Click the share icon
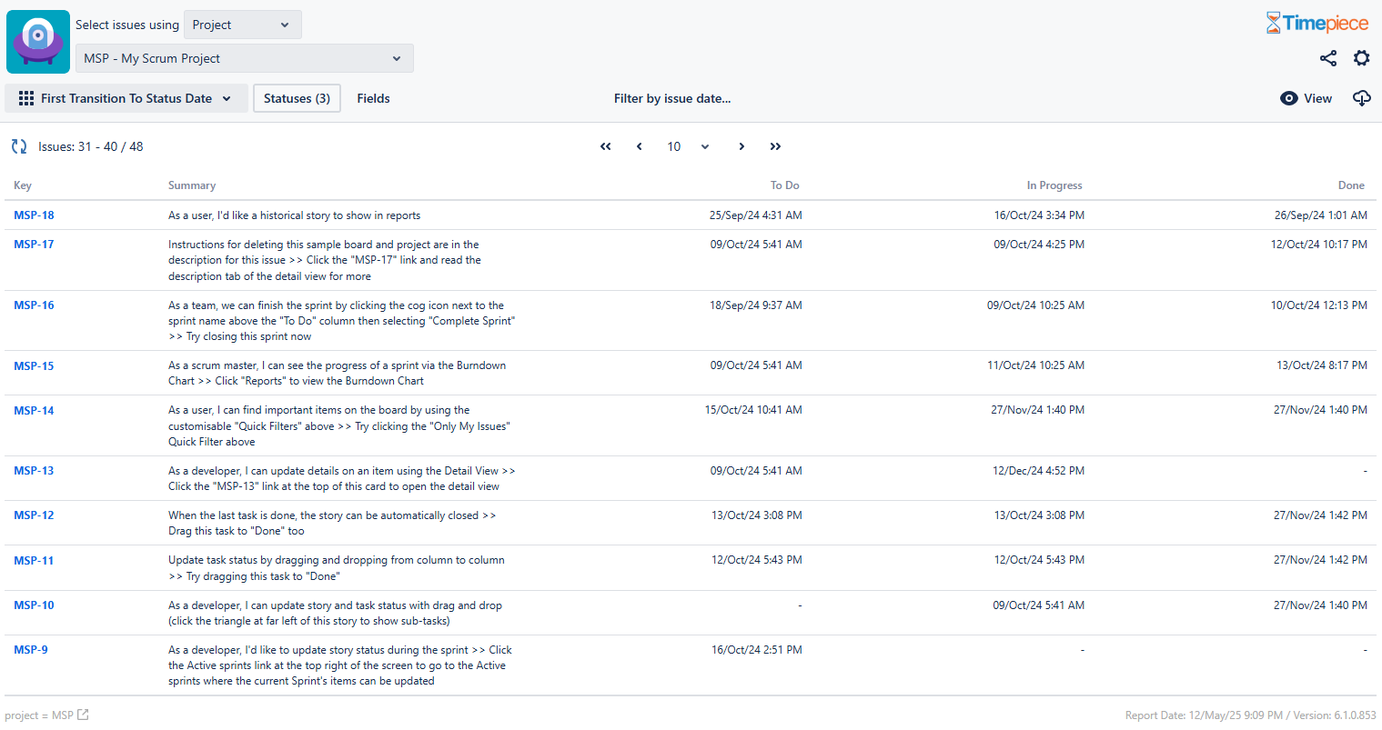1382x730 pixels. click(1328, 58)
